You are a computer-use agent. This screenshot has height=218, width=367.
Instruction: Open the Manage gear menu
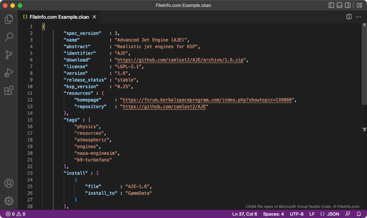click(x=9, y=201)
